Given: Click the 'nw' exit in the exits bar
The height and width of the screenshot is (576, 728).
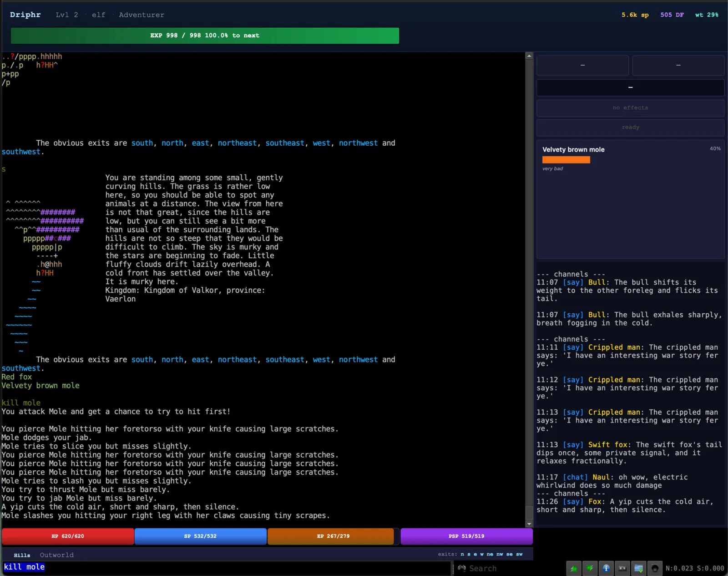Looking at the screenshot, I should pyautogui.click(x=500, y=554).
